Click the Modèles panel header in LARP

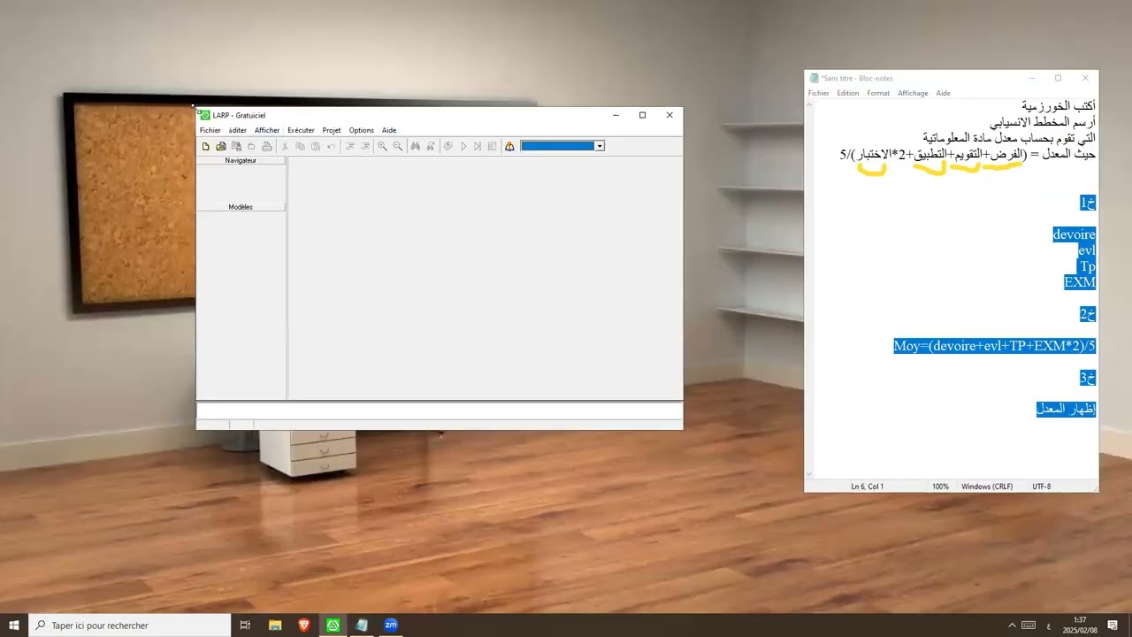(241, 207)
